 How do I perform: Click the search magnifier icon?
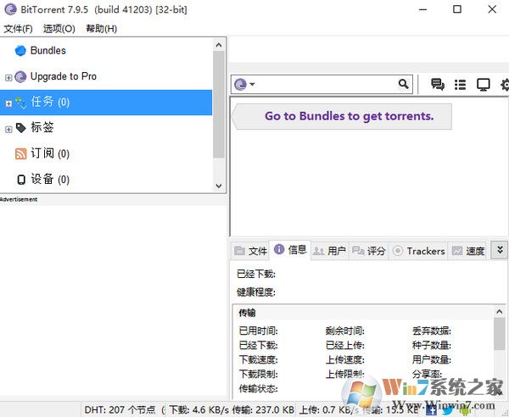click(x=403, y=84)
